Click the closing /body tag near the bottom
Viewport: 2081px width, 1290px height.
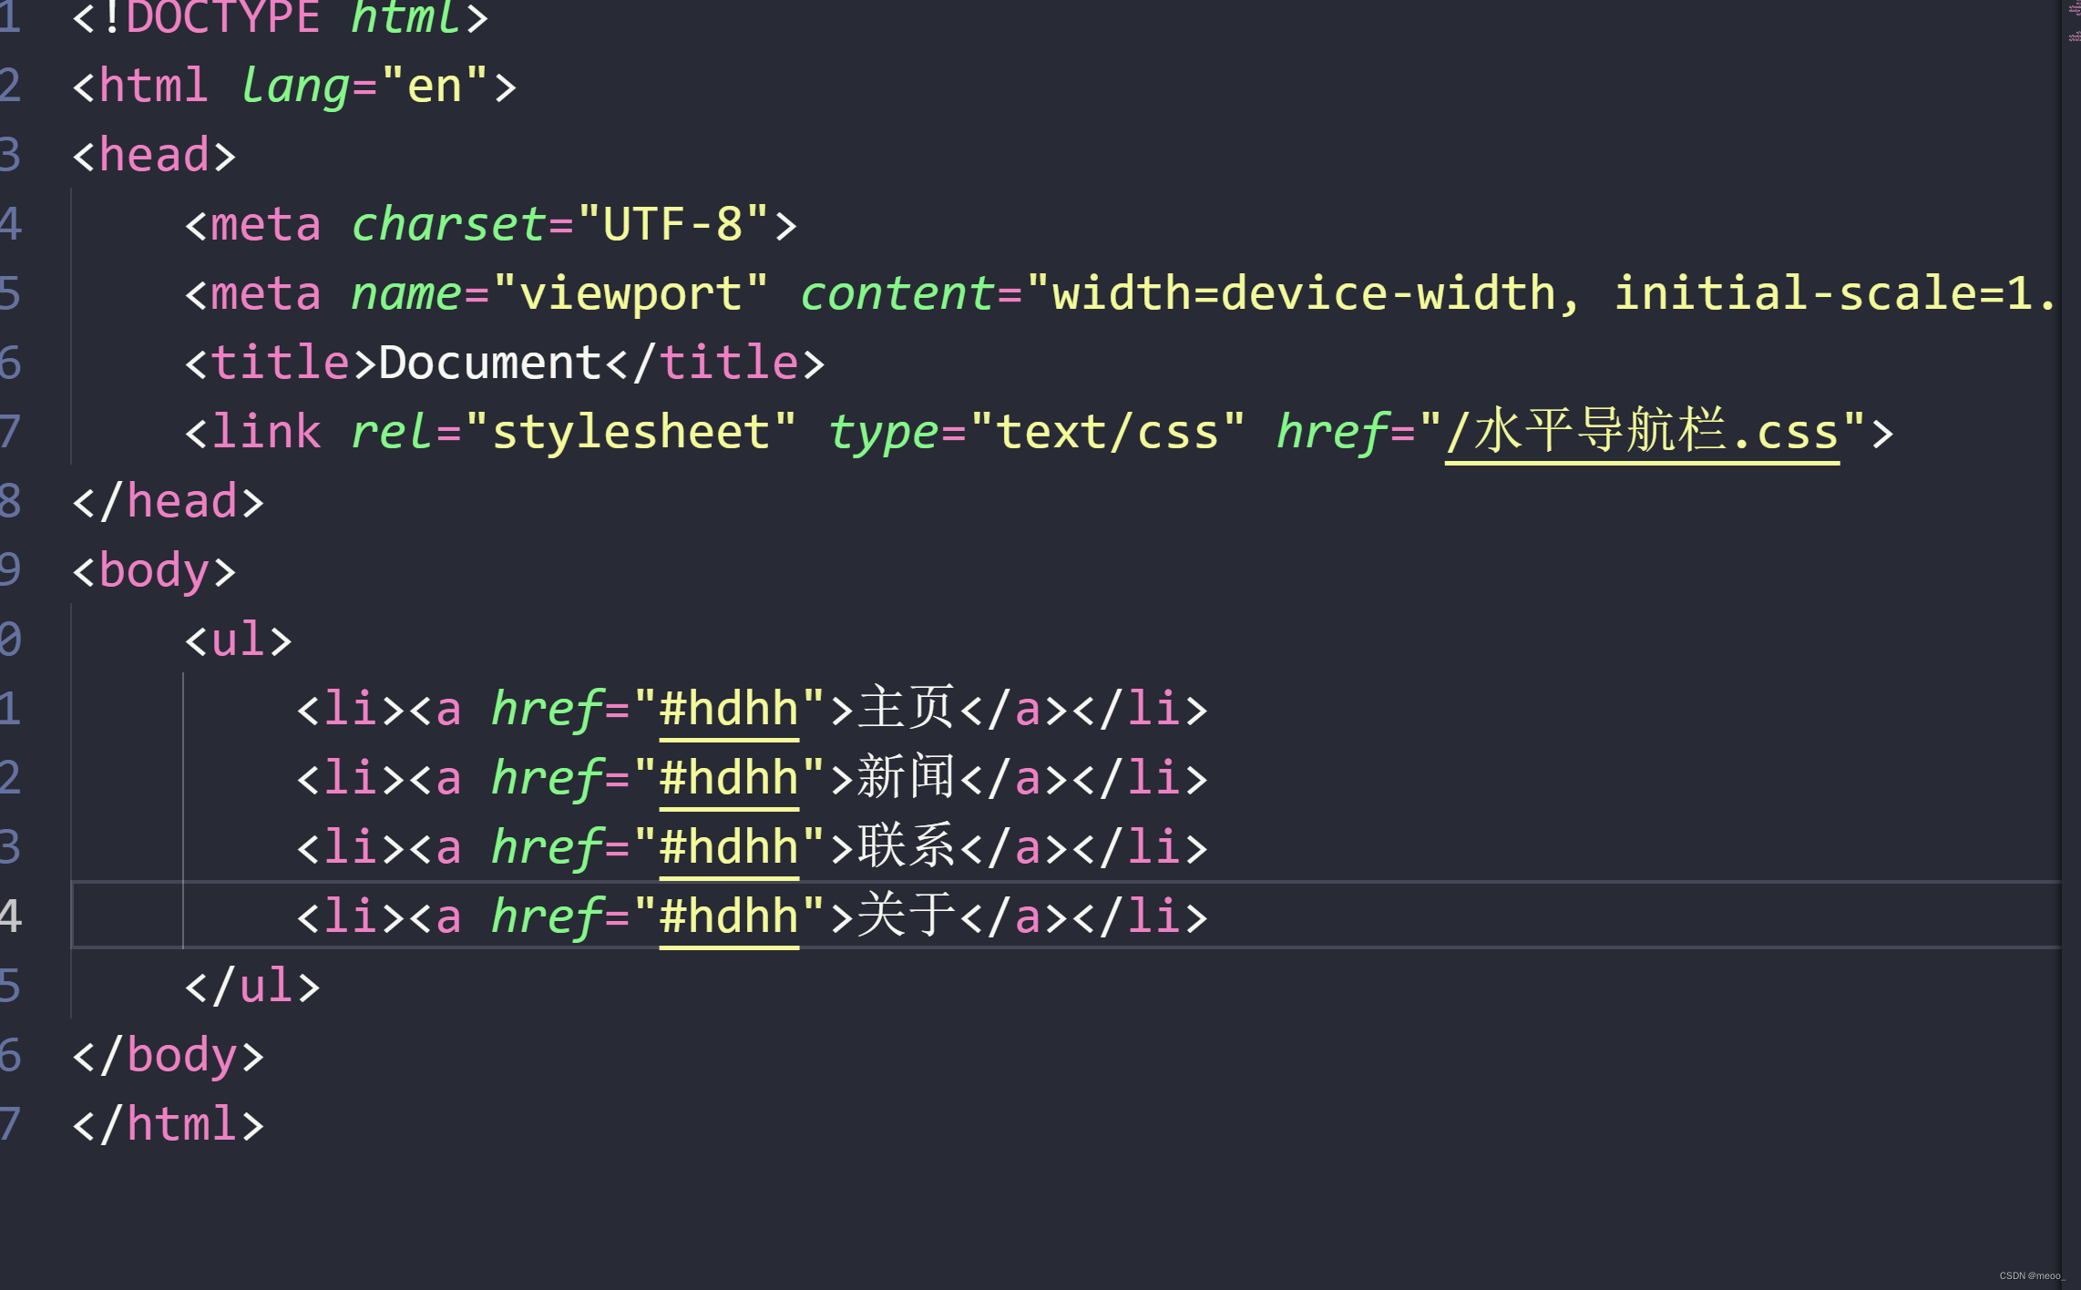point(167,1054)
